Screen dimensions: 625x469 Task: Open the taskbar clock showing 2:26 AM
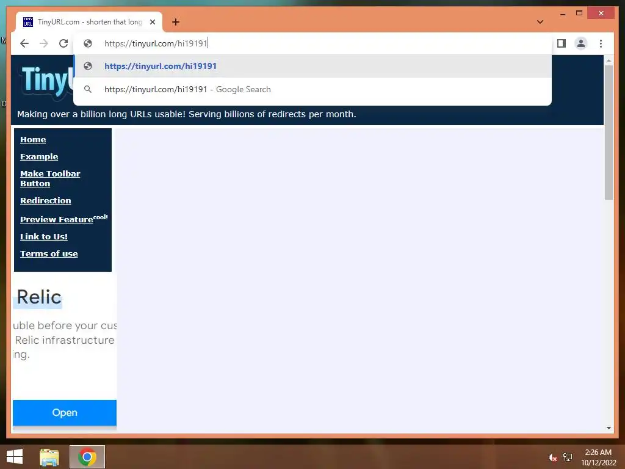click(x=598, y=457)
